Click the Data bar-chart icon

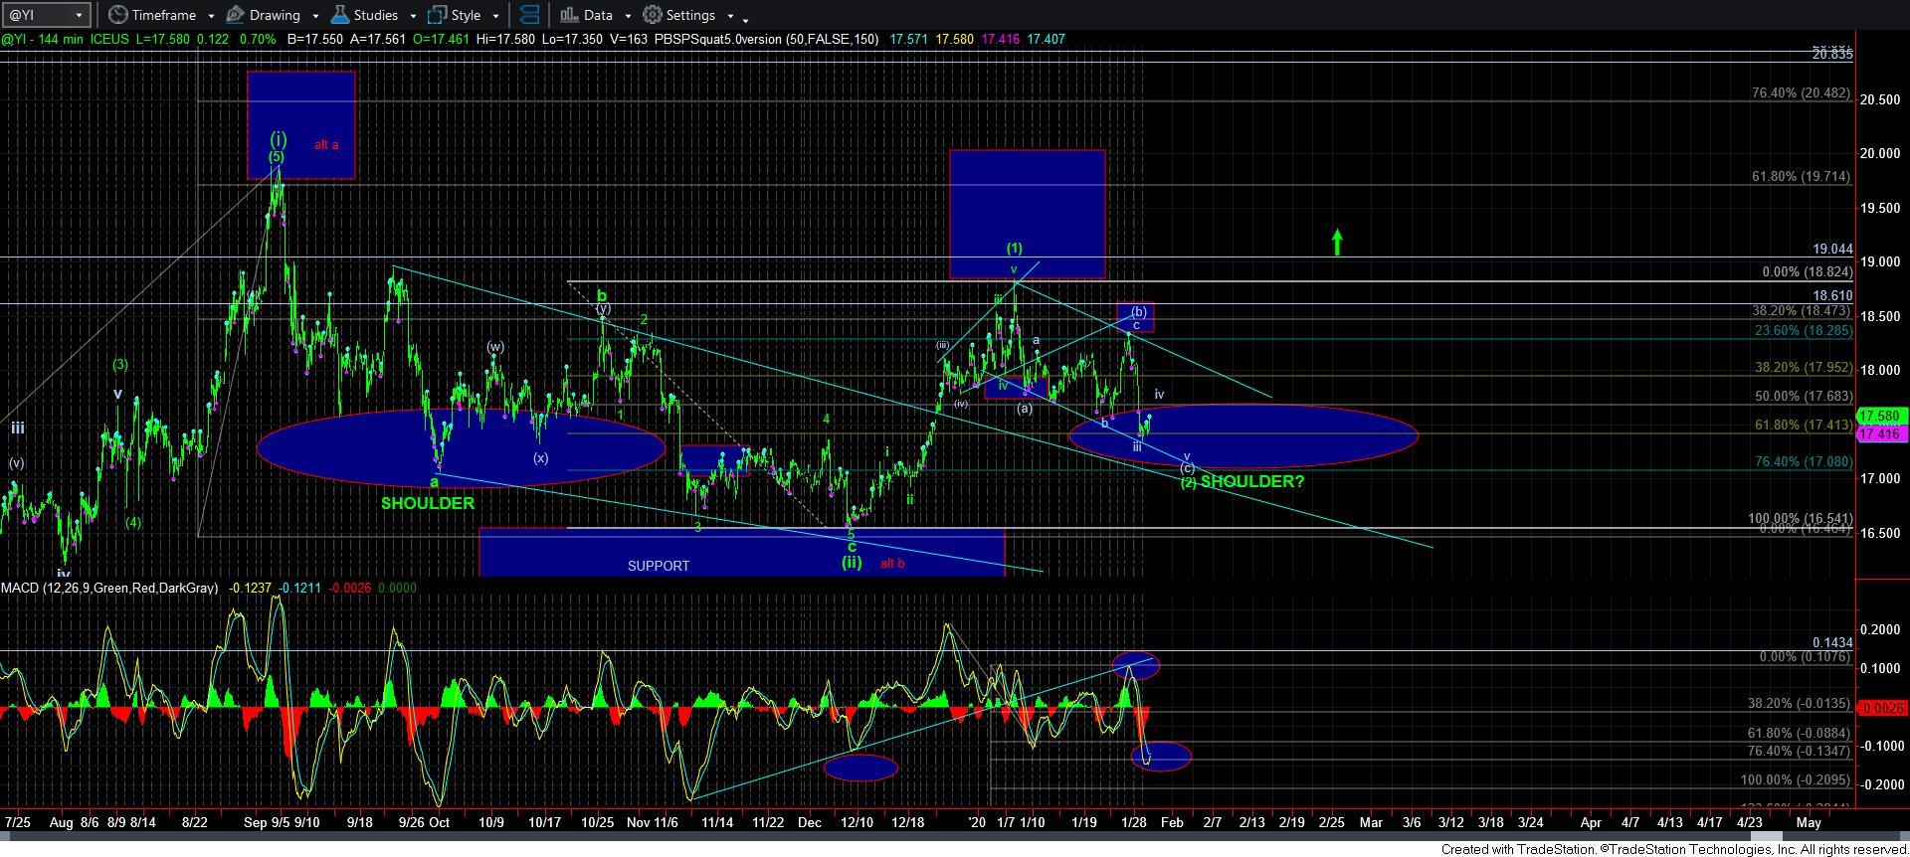click(x=568, y=15)
